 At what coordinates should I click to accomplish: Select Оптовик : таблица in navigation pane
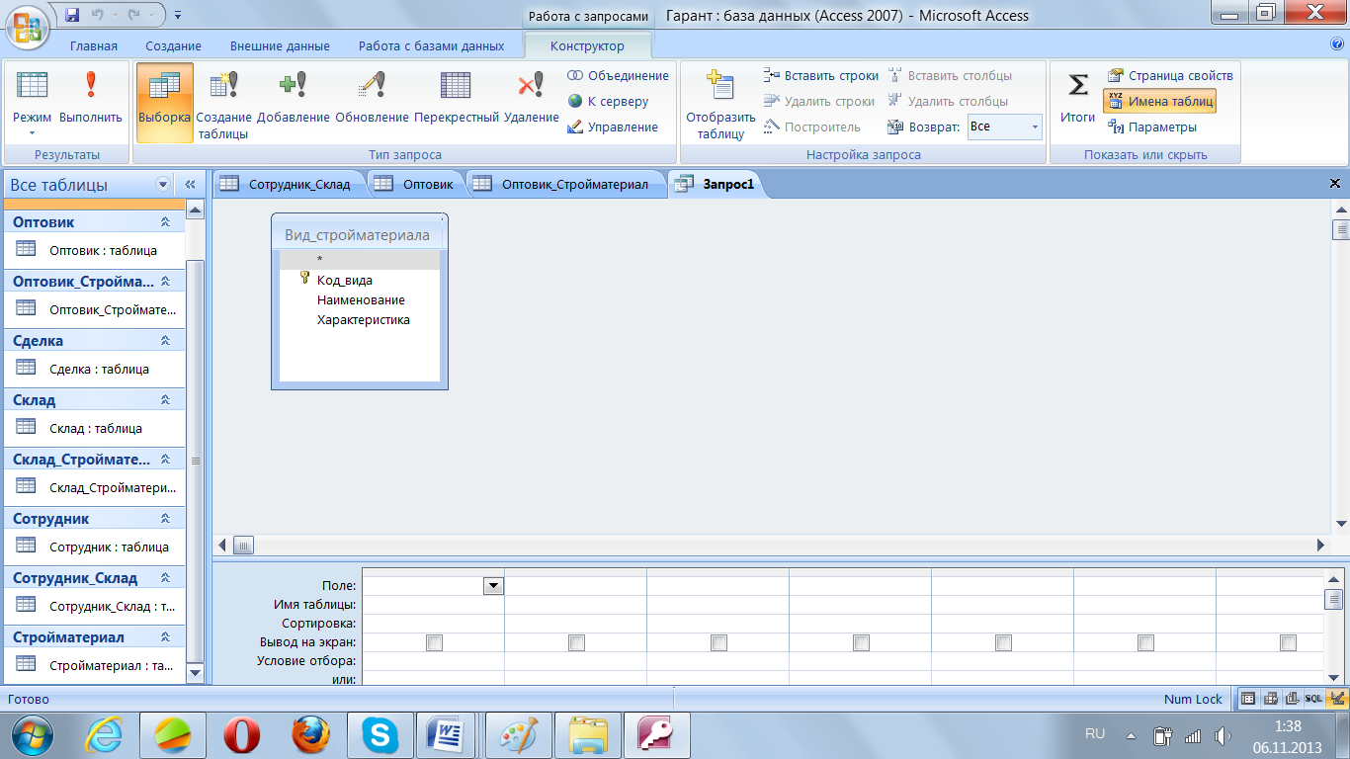(x=95, y=250)
